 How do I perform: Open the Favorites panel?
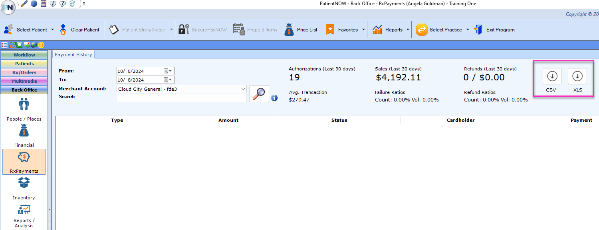click(x=345, y=29)
